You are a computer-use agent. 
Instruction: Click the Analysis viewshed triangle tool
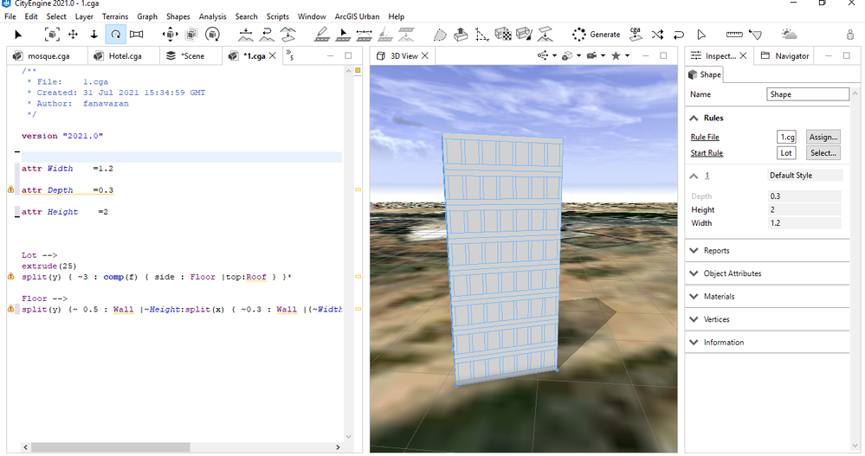[755, 35]
